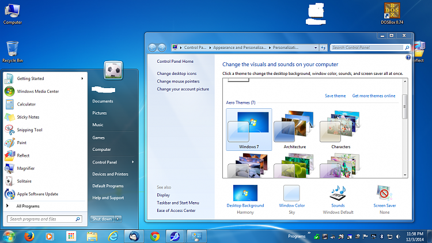The height and width of the screenshot is (243, 432).
Task: Expand the Getting Started submenu arrow
Action: (82, 78)
